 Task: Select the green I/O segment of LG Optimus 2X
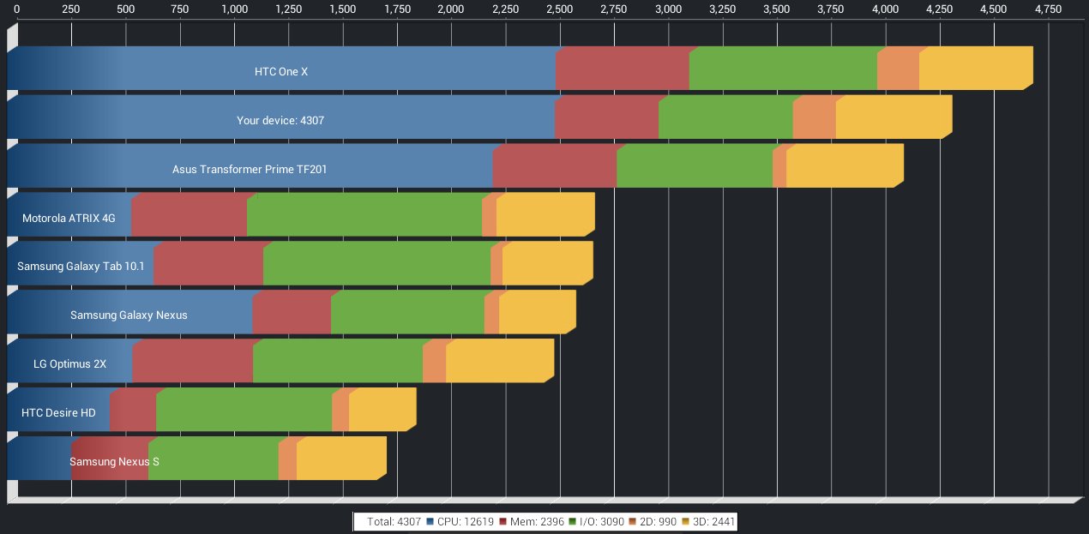[x=338, y=361]
